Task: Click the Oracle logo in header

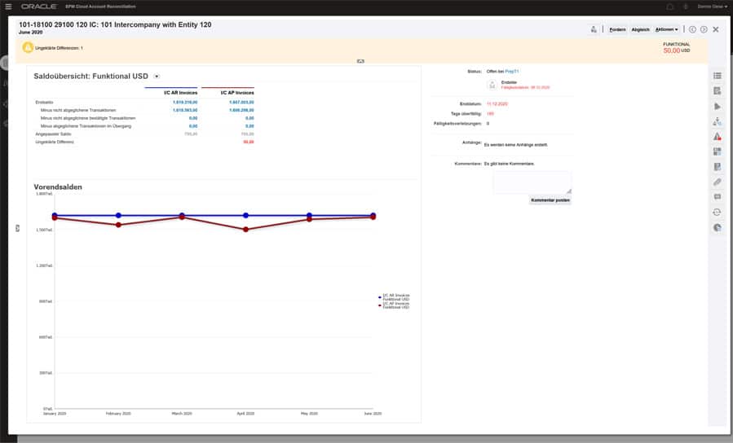Action: pos(39,7)
